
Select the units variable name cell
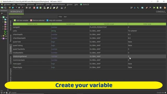tap(32, 31)
